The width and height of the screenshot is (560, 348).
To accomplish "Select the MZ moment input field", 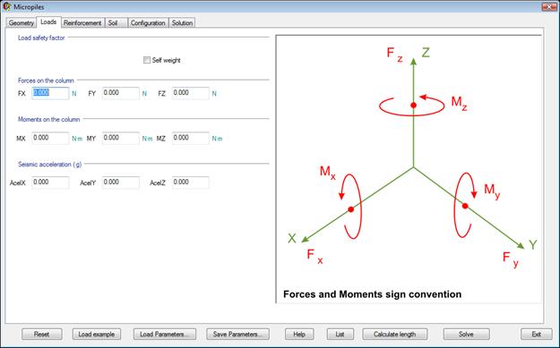I will tap(191, 139).
